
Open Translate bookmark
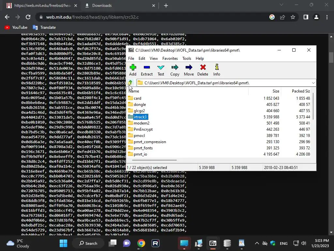(x=44, y=27)
